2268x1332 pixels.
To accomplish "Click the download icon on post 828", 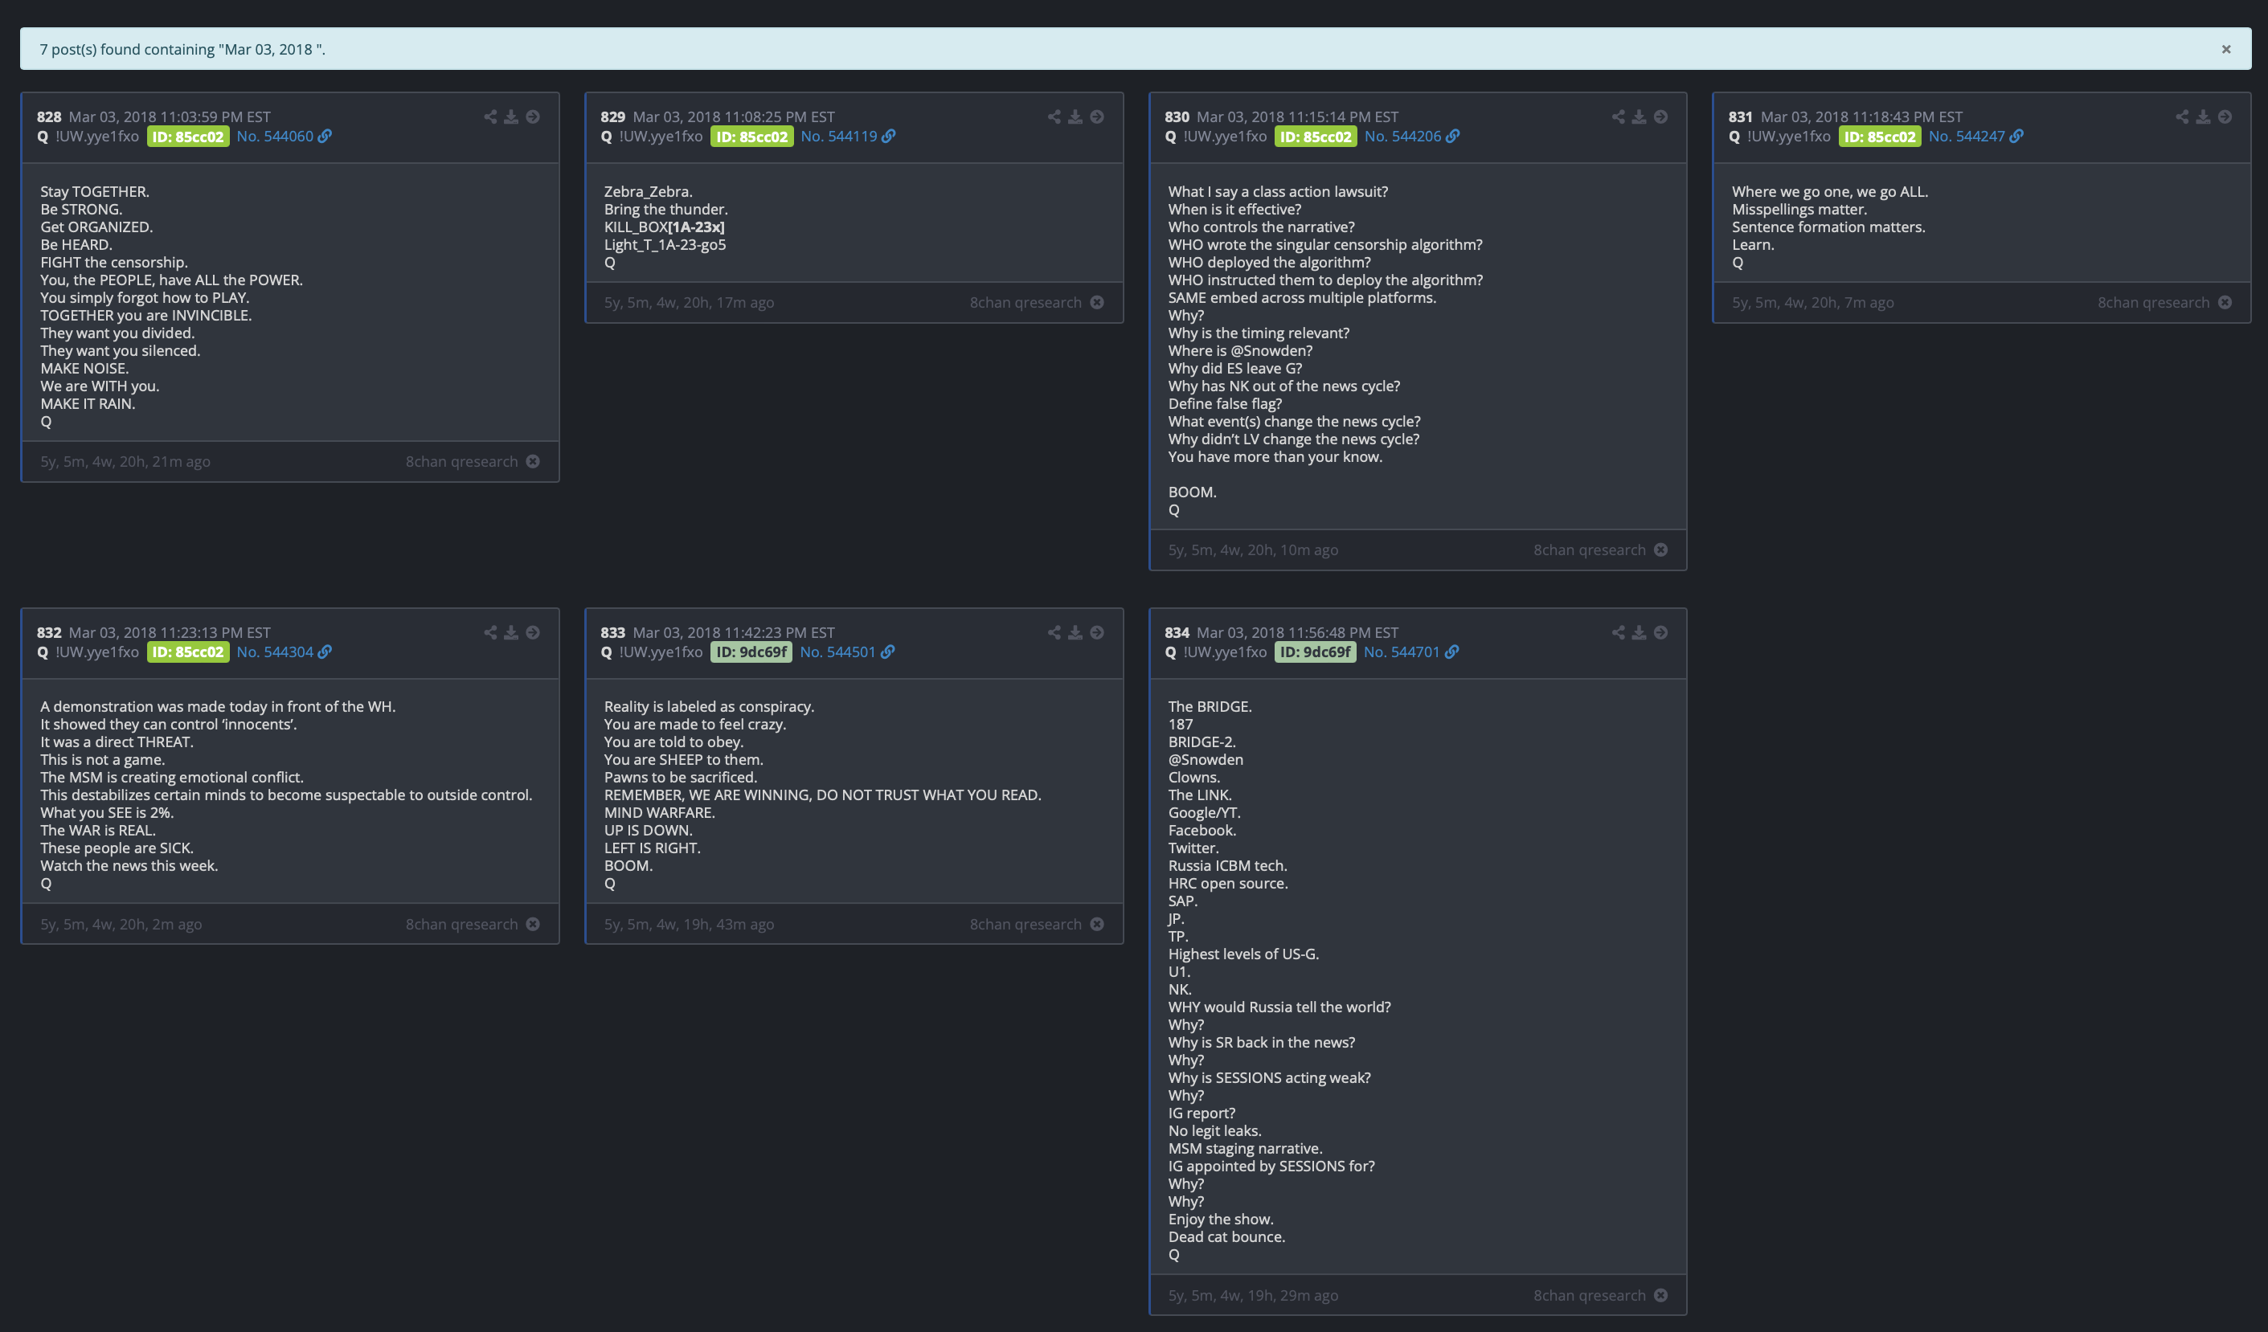I will 511,117.
